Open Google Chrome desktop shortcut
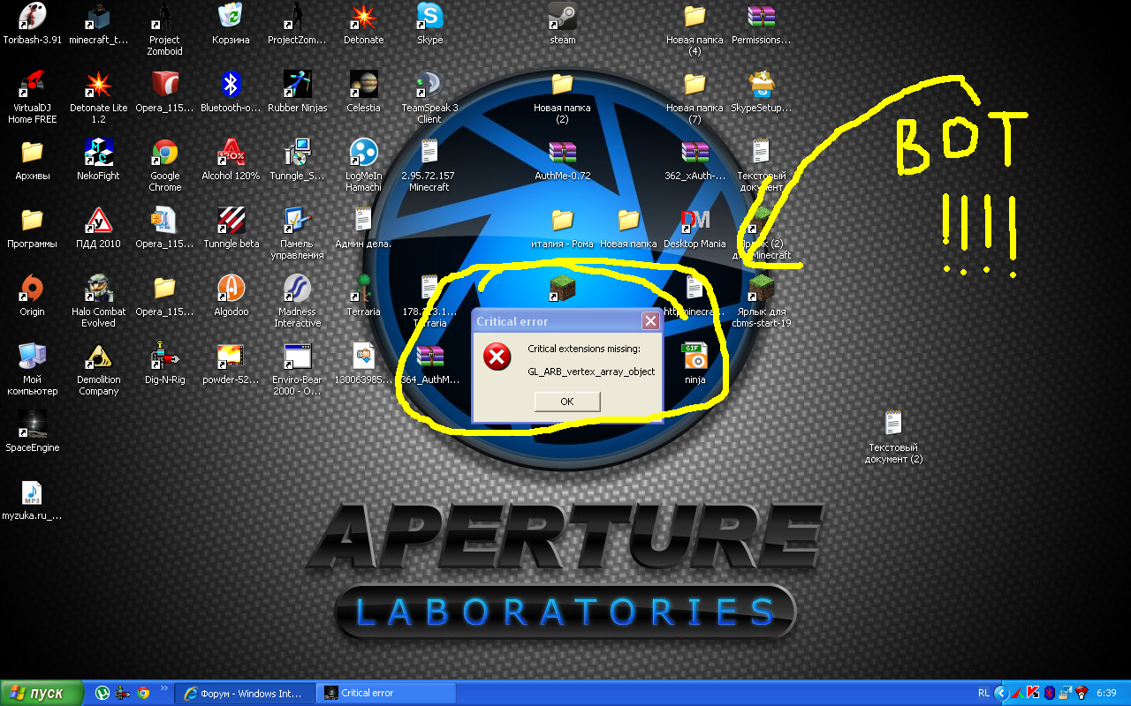This screenshot has width=1131, height=706. pos(164,165)
